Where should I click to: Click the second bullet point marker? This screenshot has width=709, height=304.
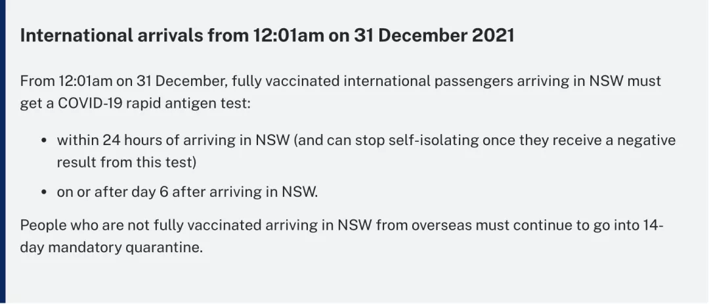[x=44, y=192]
